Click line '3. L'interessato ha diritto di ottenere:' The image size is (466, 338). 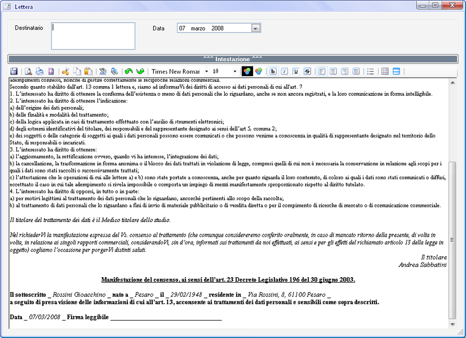pos(53,150)
